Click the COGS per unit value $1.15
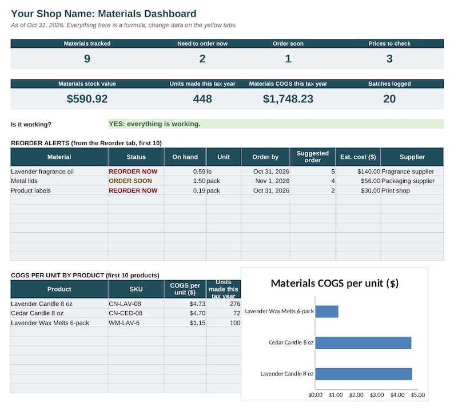The height and width of the screenshot is (411, 454). [x=185, y=323]
